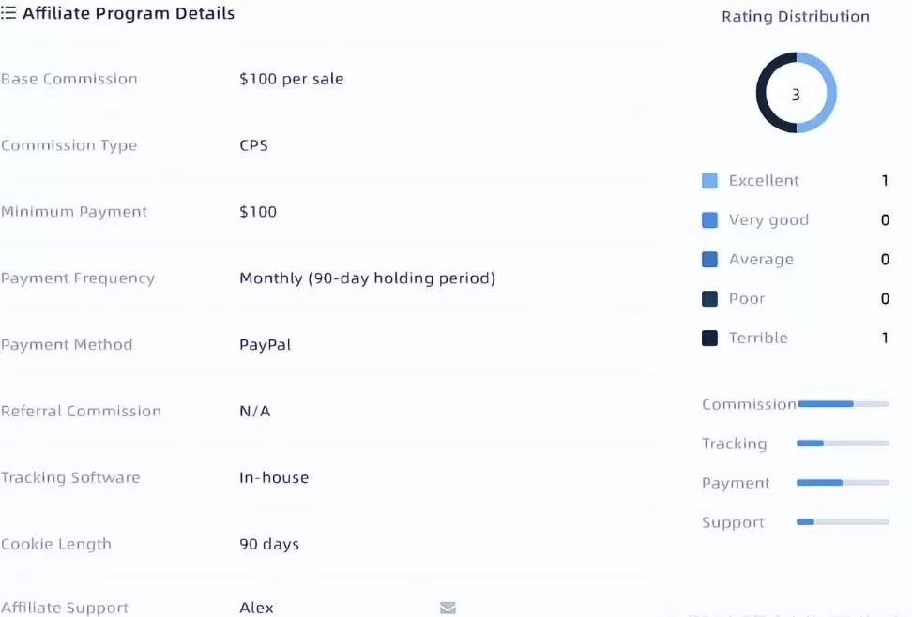Viewport: 912px width, 617px height.
Task: Click the Rating Distribution title
Action: click(x=795, y=16)
